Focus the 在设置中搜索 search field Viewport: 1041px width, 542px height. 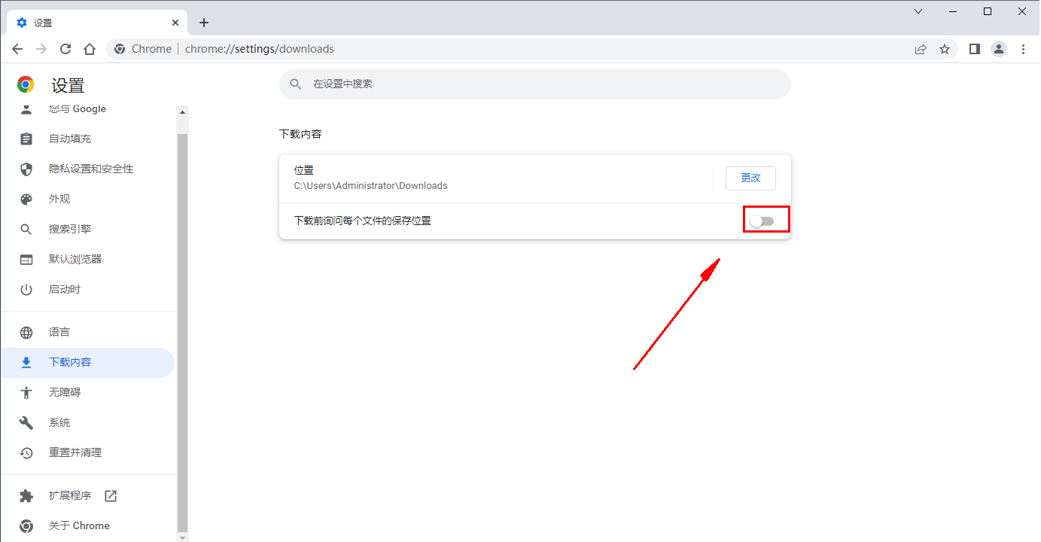(x=535, y=84)
